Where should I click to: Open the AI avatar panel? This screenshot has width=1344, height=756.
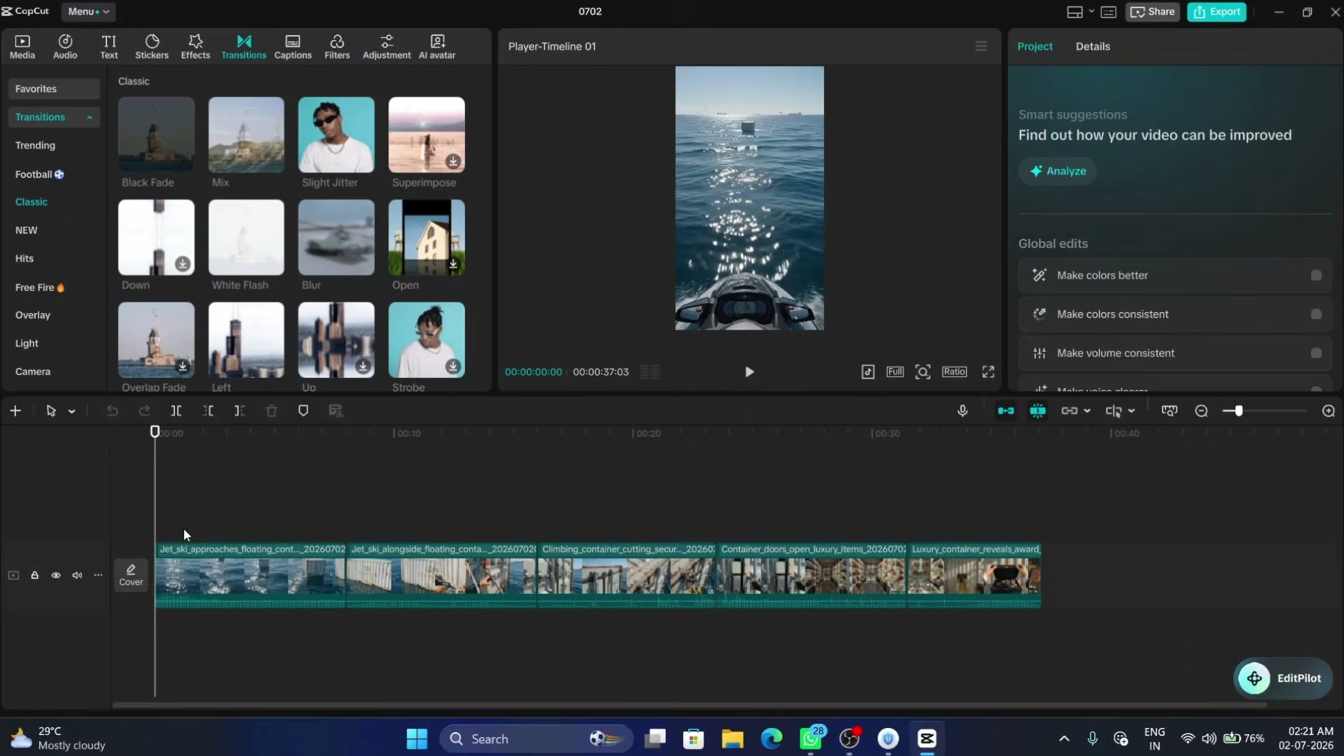[437, 47]
